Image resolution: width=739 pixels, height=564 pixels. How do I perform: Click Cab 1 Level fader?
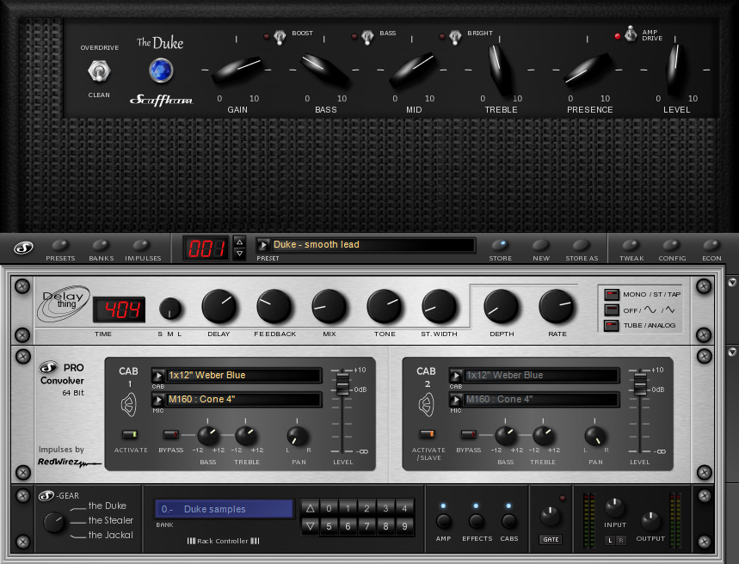pos(342,383)
